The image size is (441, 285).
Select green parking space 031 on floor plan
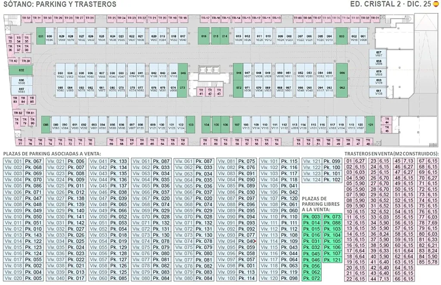pyautogui.click(x=41, y=37)
